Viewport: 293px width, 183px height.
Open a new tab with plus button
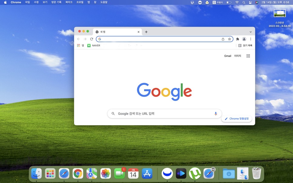tap(146, 32)
